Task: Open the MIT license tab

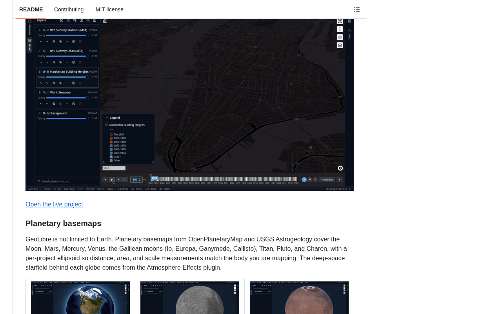Action: click(109, 9)
